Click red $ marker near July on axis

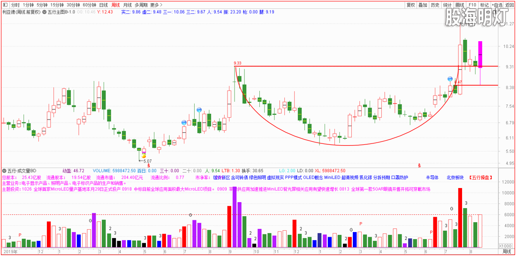419,165
